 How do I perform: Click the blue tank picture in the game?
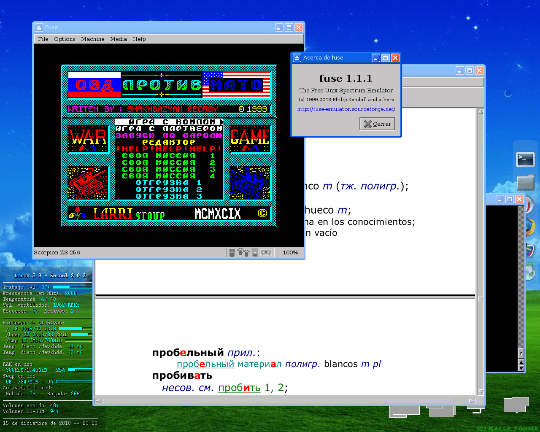250,183
